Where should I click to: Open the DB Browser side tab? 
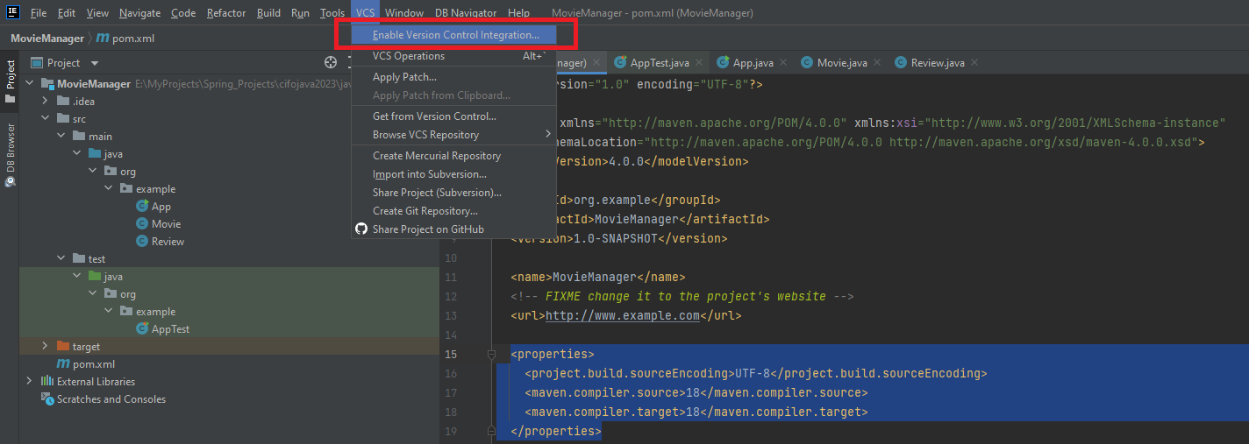(10, 155)
